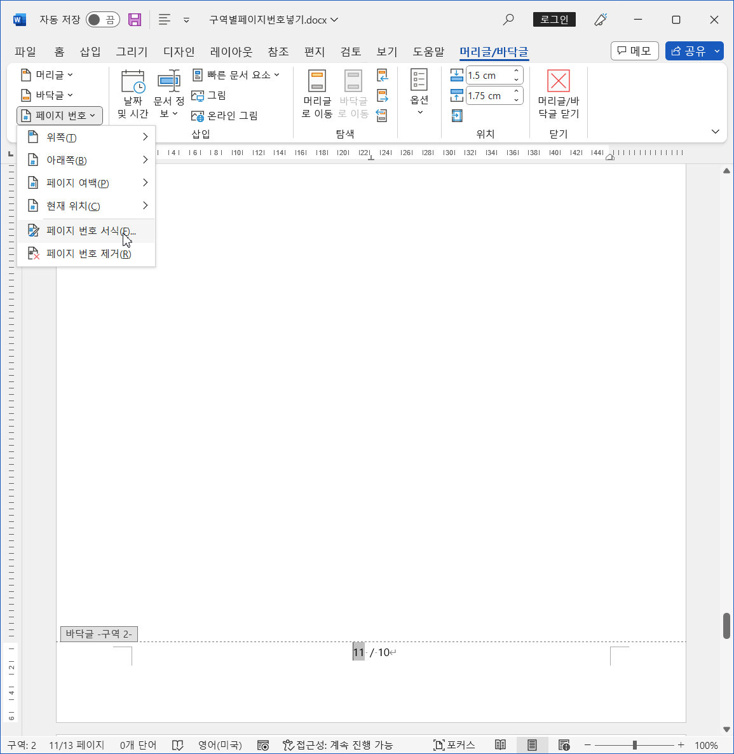This screenshot has width=734, height=754.
Task: Open the 편지 tab
Action: pos(315,51)
